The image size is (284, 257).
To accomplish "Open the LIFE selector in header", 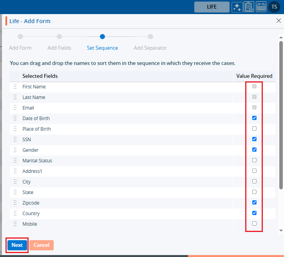I will [212, 7].
